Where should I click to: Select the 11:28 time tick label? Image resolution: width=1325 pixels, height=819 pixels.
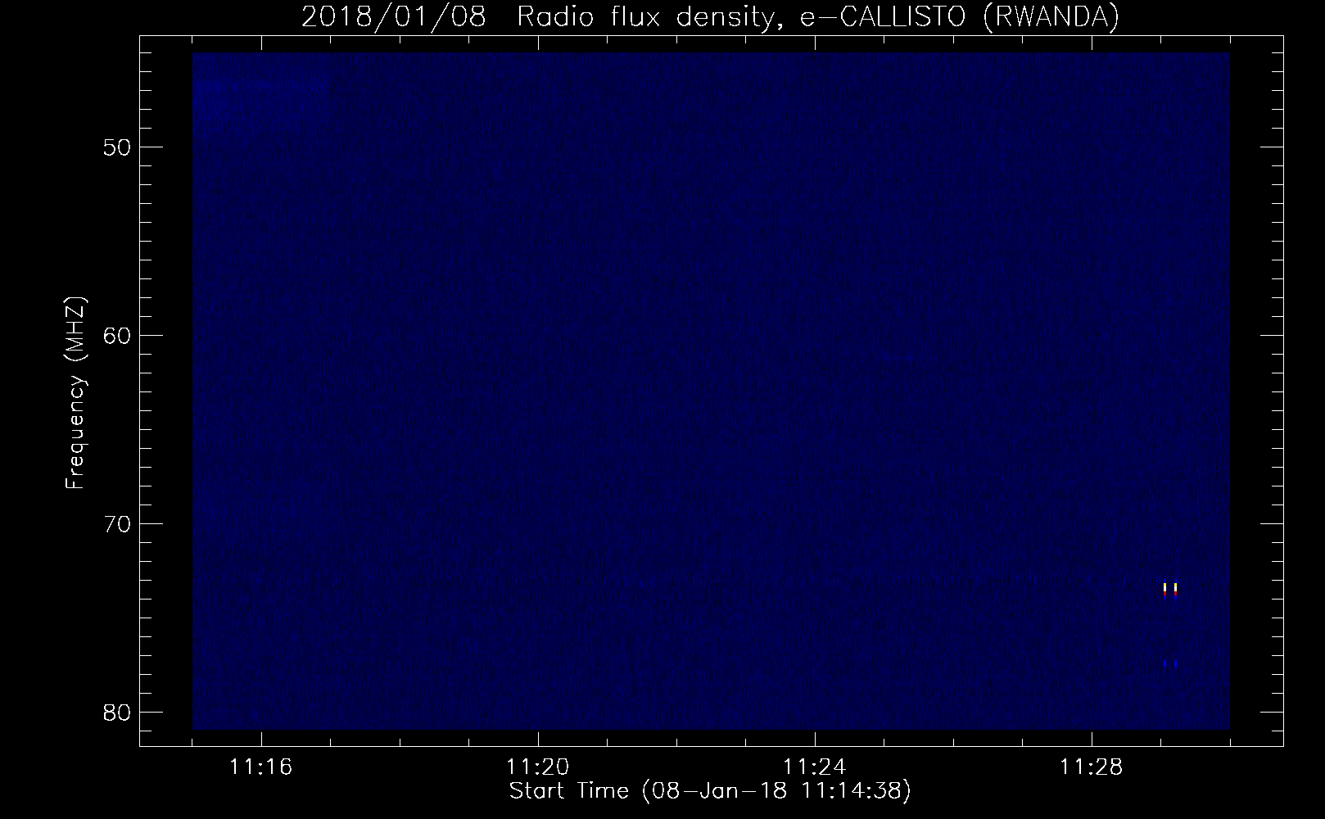pos(1092,767)
